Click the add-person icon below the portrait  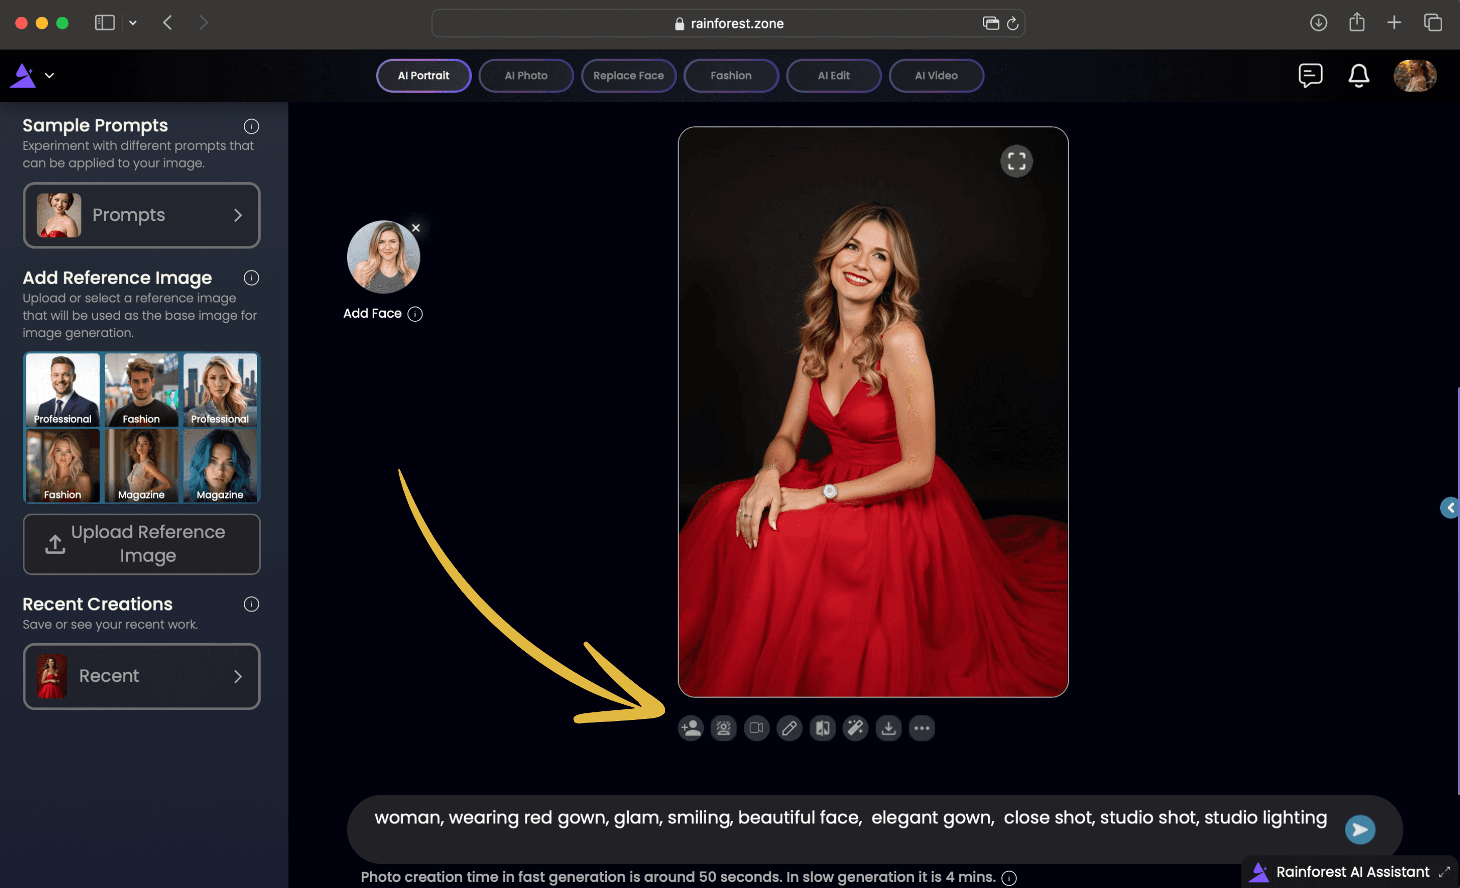[691, 728]
